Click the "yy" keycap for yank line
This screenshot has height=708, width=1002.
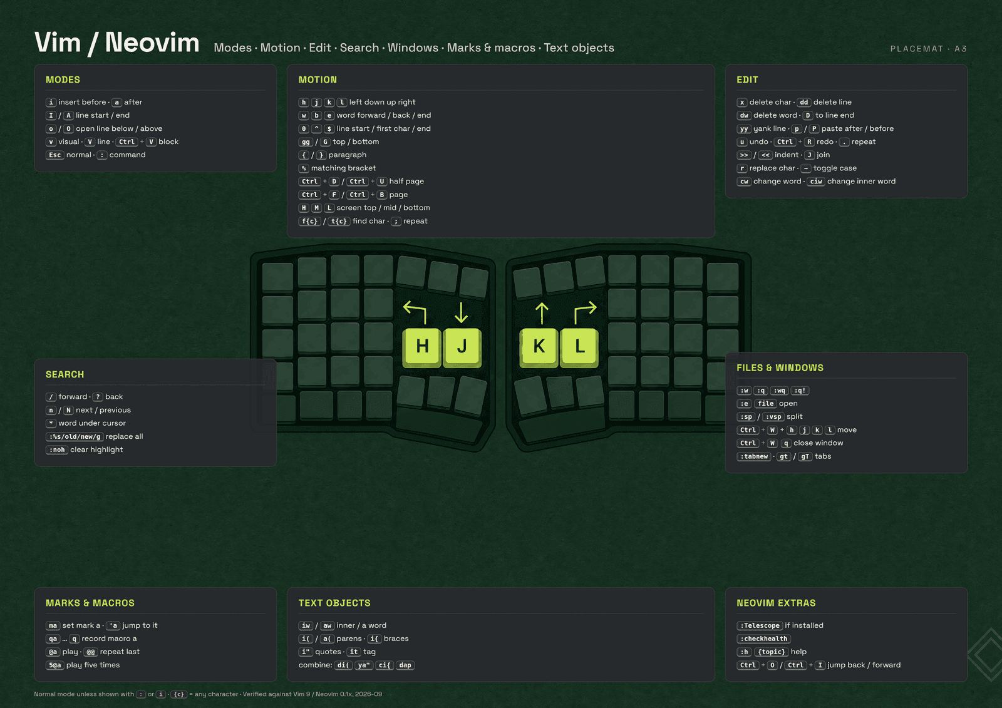tap(744, 129)
